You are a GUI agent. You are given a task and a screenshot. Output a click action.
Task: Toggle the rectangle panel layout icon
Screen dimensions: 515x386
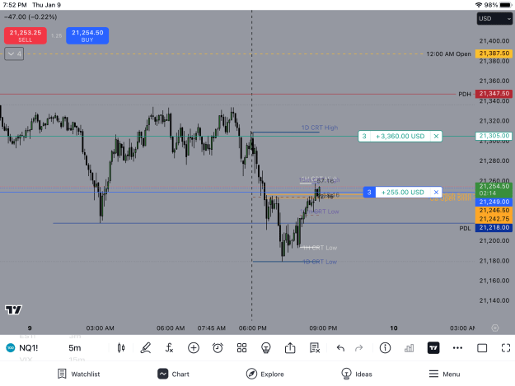[482, 348]
